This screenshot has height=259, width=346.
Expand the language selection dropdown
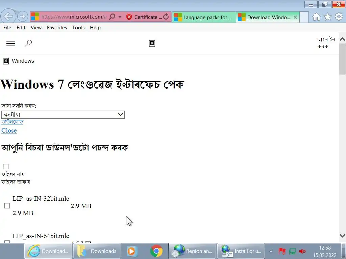[63, 115]
